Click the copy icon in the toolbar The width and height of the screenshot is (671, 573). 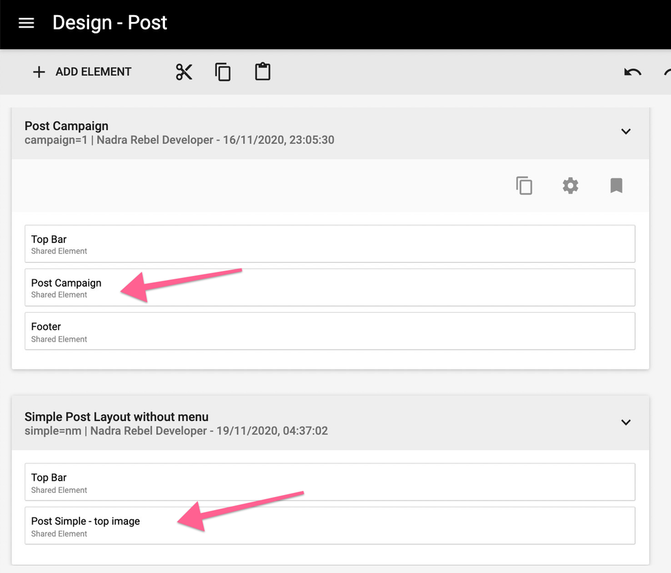(x=223, y=72)
